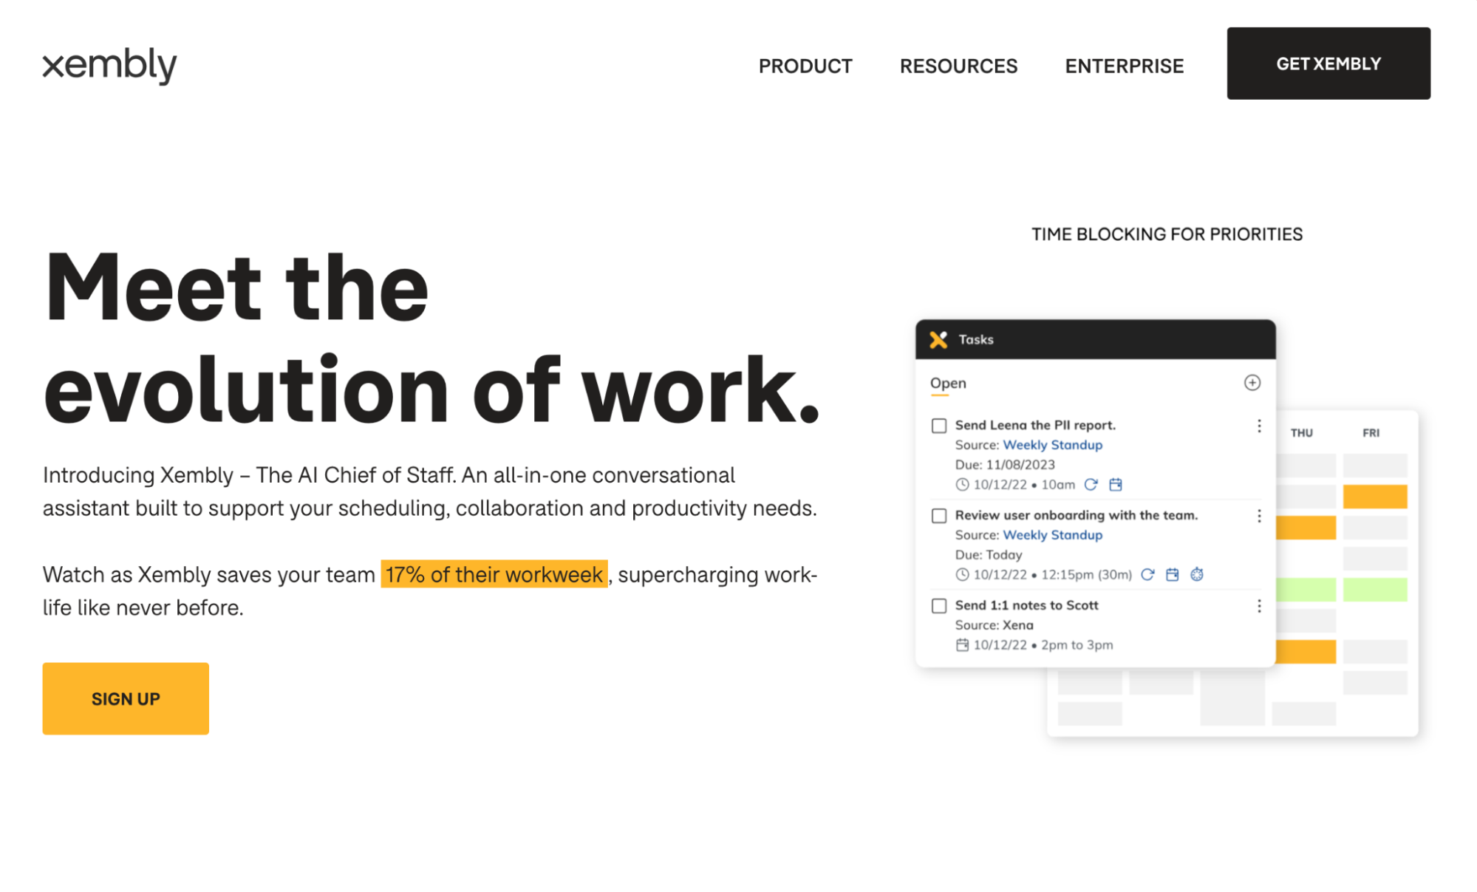This screenshot has width=1477, height=892.
Task: Click the Xembly X logo in Tasks header
Action: [938, 339]
